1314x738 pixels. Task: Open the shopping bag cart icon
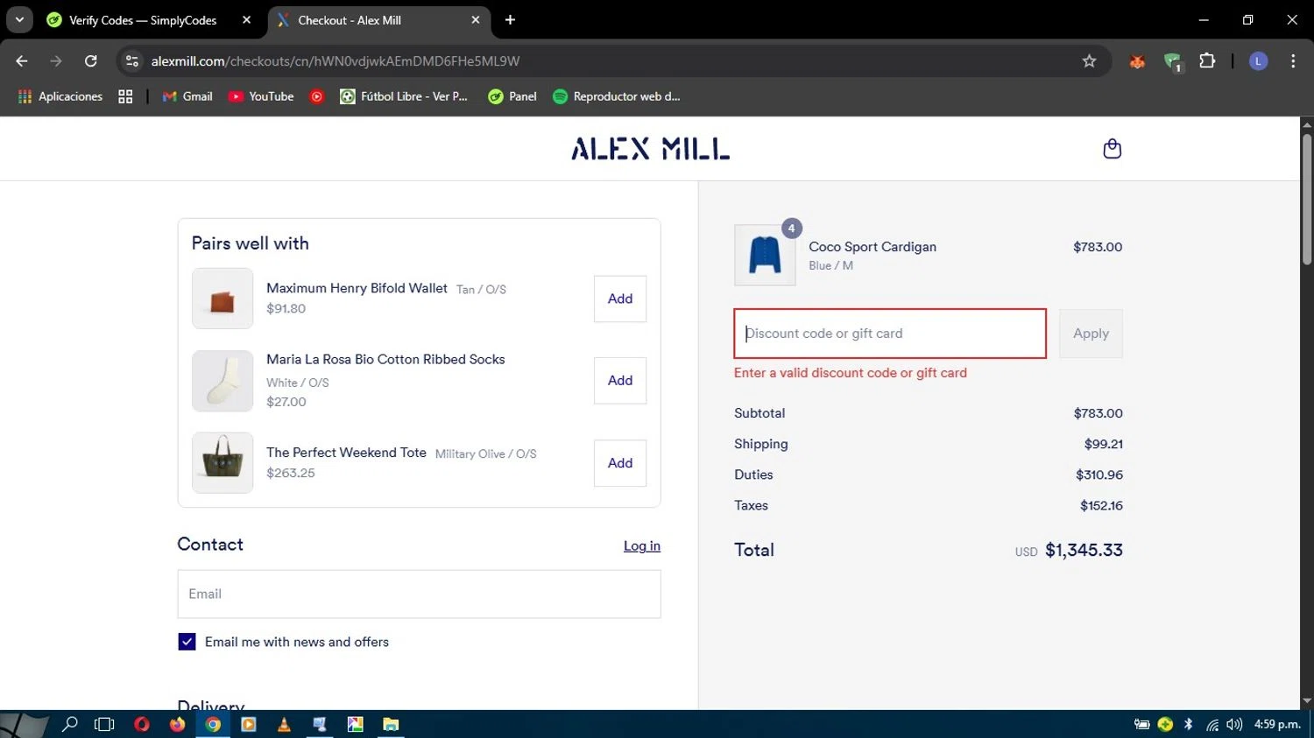[1112, 149]
